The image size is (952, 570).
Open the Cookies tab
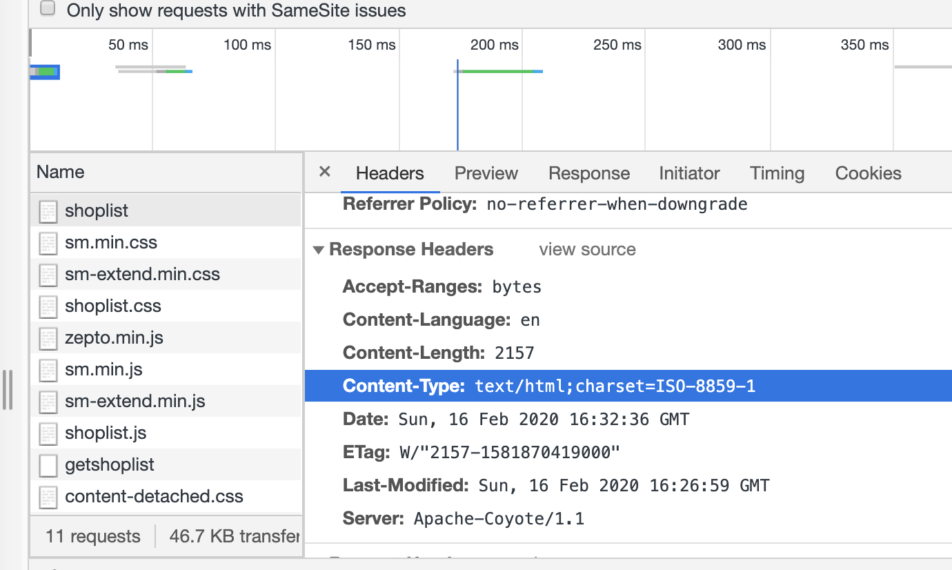click(868, 173)
